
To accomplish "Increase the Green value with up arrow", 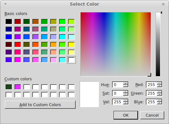I will [159, 92].
